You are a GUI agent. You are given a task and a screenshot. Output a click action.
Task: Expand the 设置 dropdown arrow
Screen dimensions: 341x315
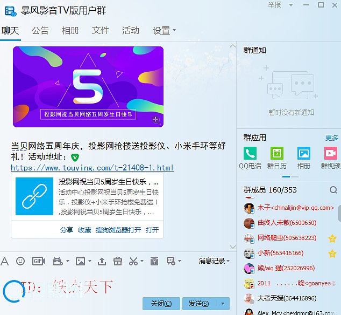click(x=174, y=30)
